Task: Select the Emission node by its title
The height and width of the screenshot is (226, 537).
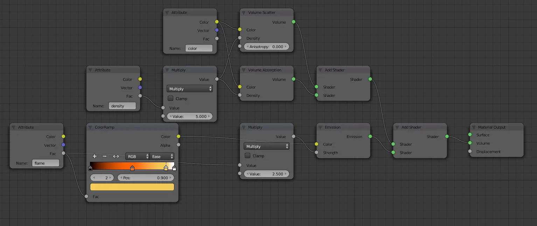Action: (333, 127)
